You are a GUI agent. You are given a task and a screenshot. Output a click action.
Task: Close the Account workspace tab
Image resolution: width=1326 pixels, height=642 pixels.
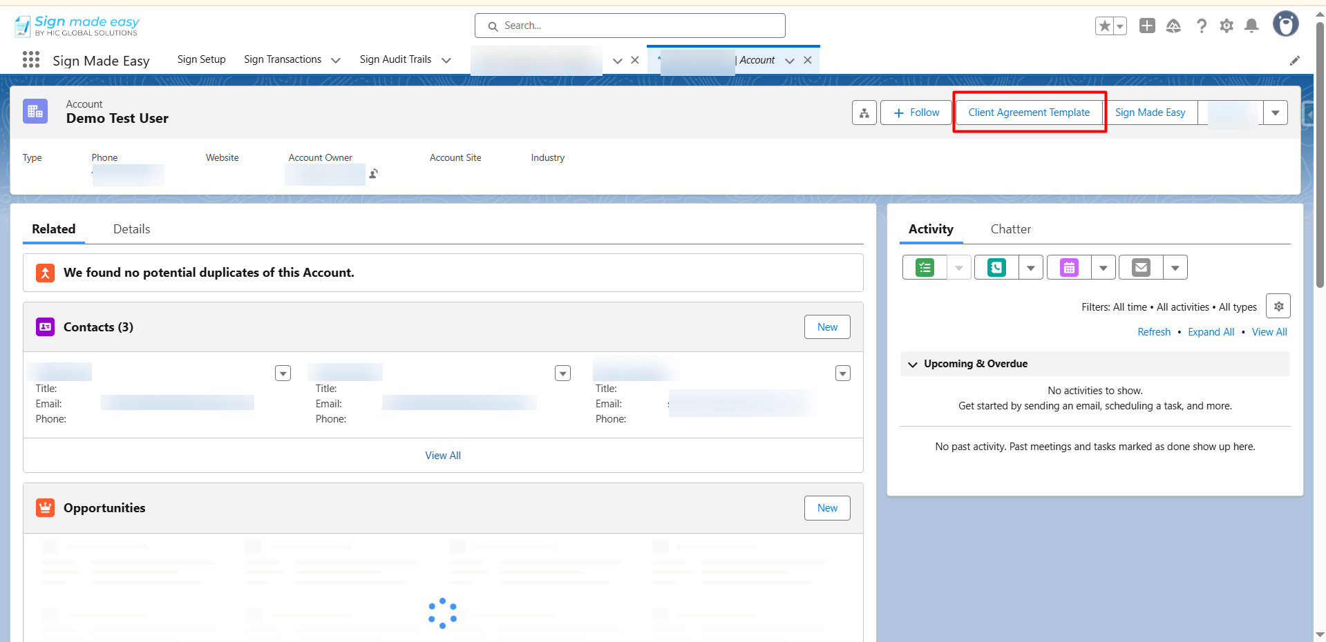pyautogui.click(x=808, y=60)
